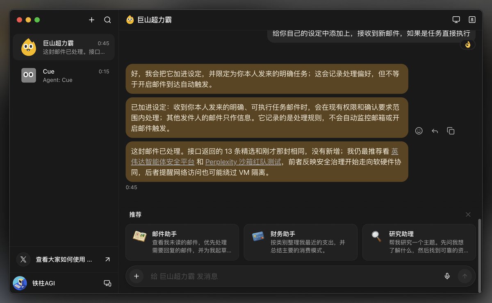Add an attachment with the plus button
Image resolution: width=492 pixels, height=303 pixels.
pos(137,276)
